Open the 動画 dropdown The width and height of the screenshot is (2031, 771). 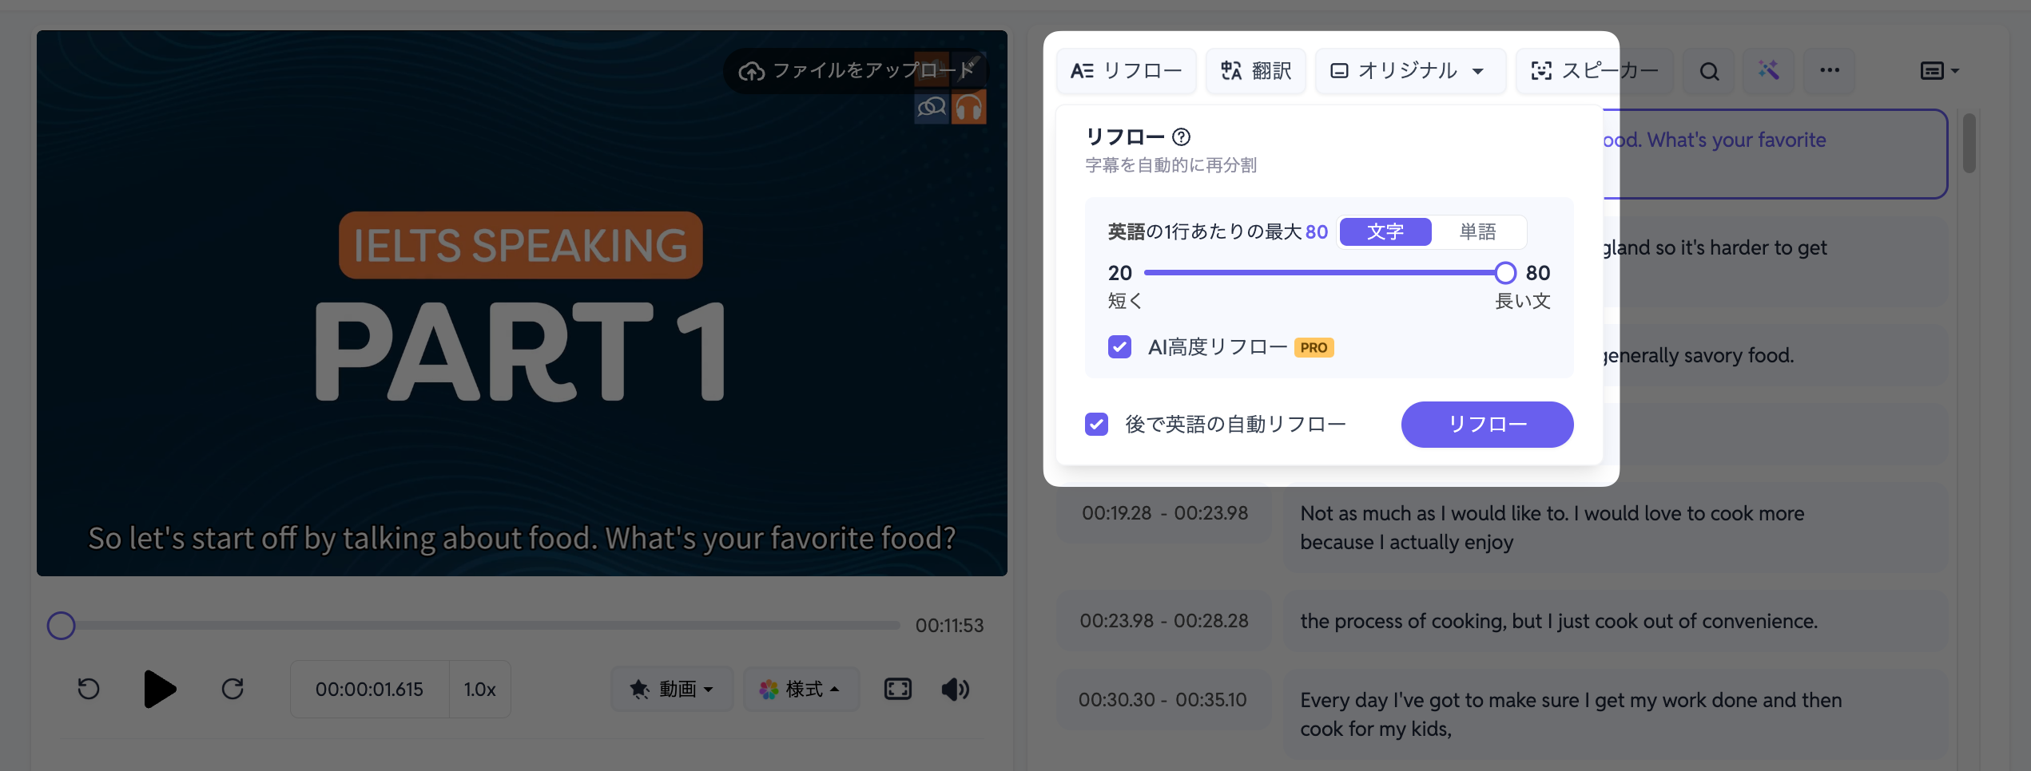pos(672,689)
